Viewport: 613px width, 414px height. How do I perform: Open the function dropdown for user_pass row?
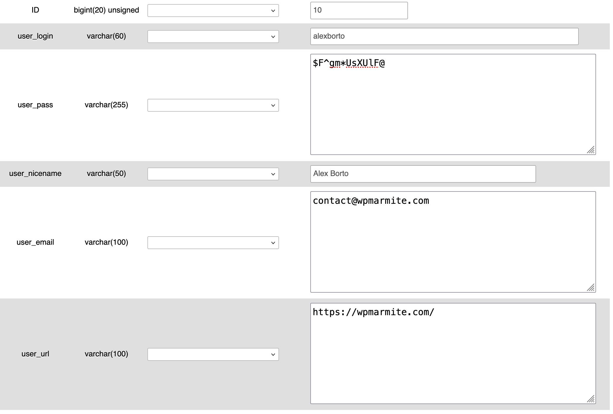[x=213, y=105]
